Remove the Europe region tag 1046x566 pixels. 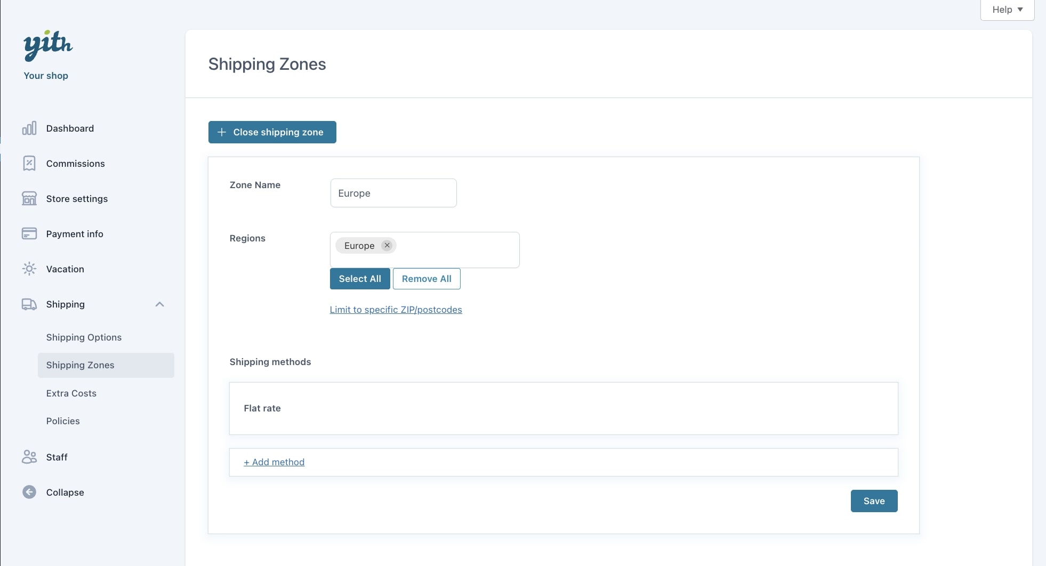[x=387, y=246]
